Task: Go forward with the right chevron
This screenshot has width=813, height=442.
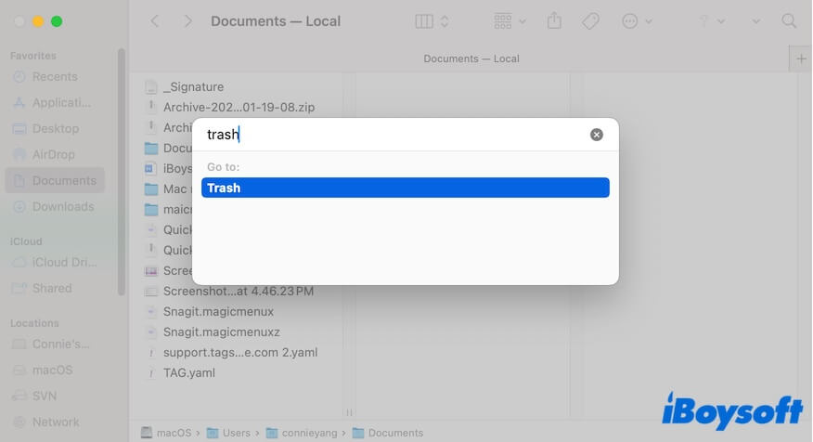Action: tap(188, 20)
